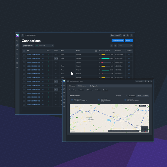Open location map icon in the alerts 3 row

(129, 58)
